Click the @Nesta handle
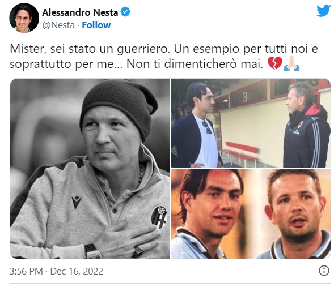The image size is (334, 287). pos(58,25)
